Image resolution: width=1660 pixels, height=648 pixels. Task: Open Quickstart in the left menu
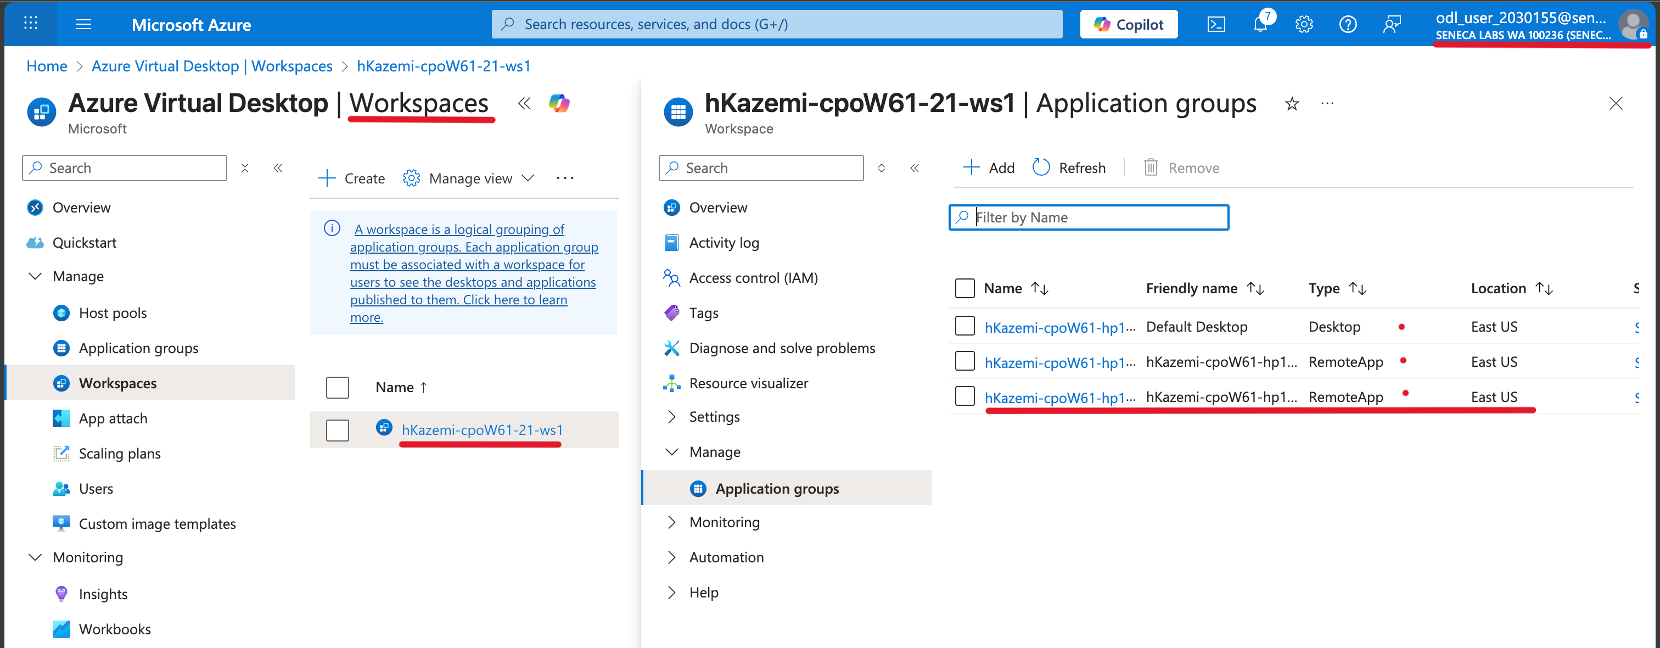click(x=85, y=242)
